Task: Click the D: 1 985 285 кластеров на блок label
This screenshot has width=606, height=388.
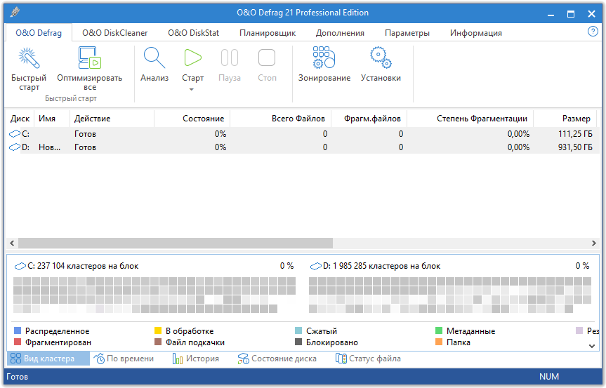Action: point(381,266)
